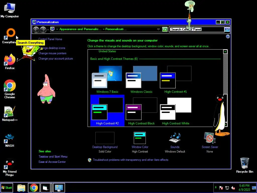The width and height of the screenshot is (257, 193).
Task: Click the scroll up arrow in themes list
Action: (225, 52)
